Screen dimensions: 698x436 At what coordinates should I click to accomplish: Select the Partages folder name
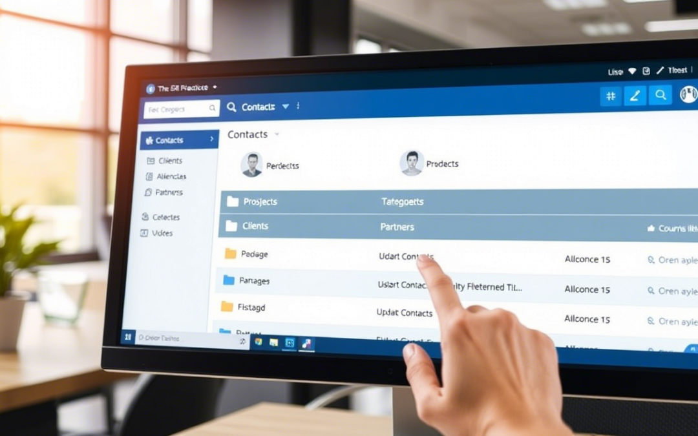click(x=254, y=281)
